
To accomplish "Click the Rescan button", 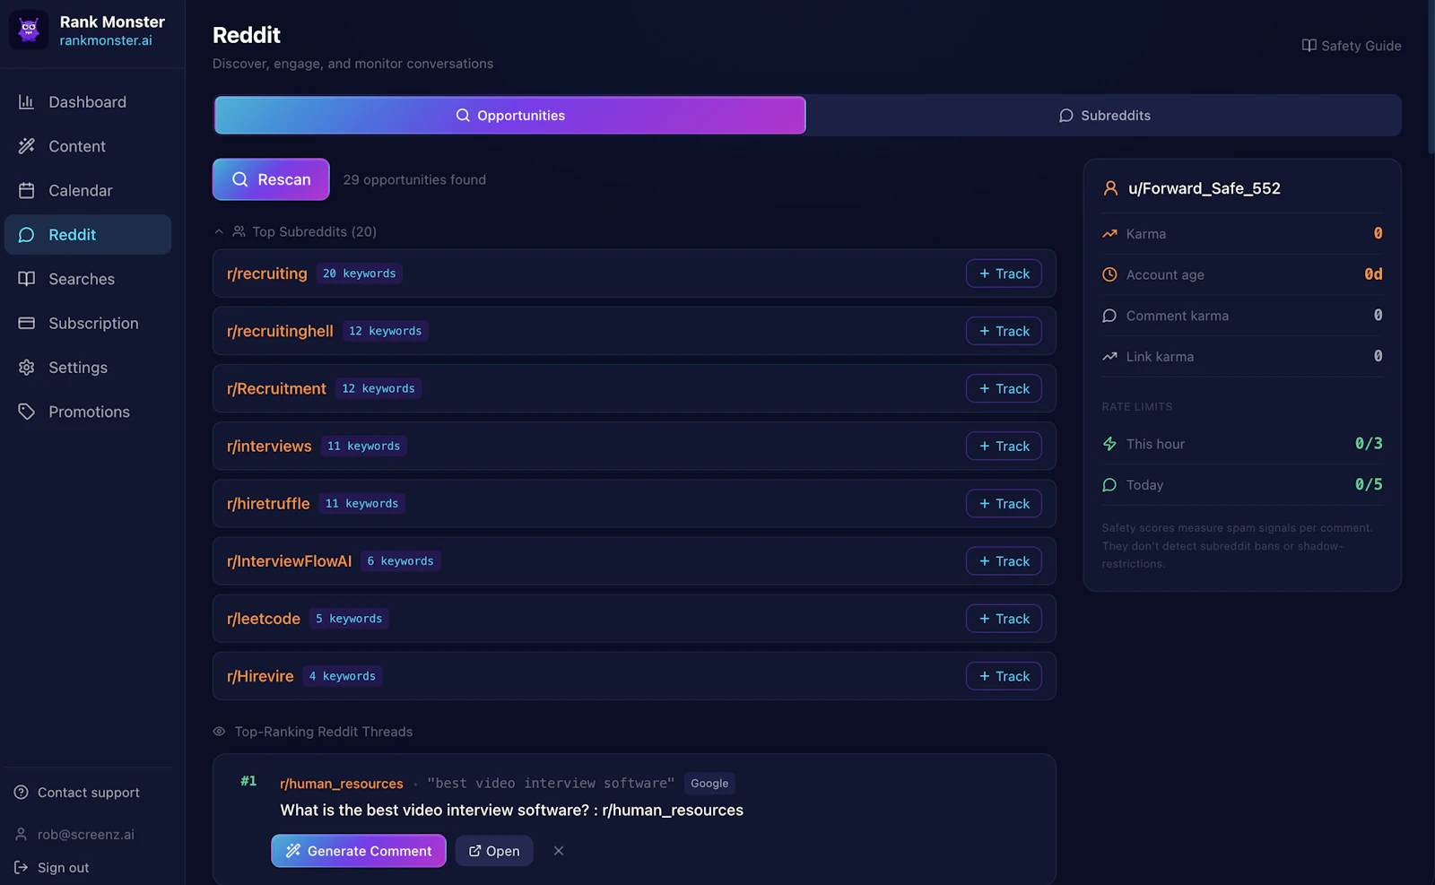I will (271, 179).
